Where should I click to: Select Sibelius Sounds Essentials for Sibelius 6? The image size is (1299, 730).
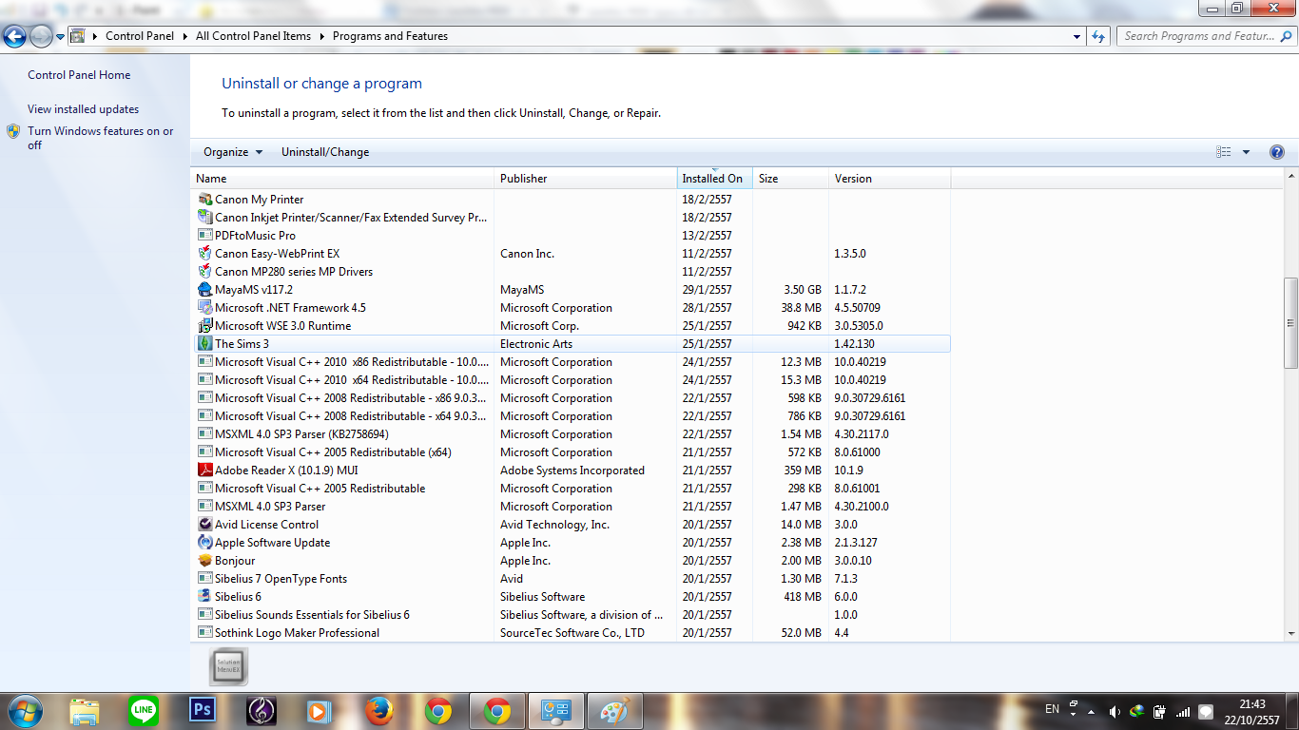572,615
